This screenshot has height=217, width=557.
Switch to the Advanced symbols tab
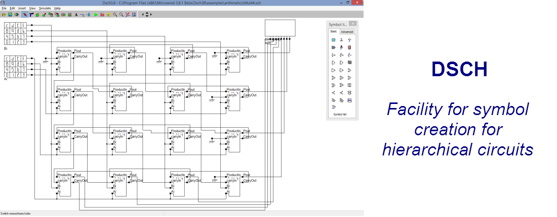coord(347,31)
